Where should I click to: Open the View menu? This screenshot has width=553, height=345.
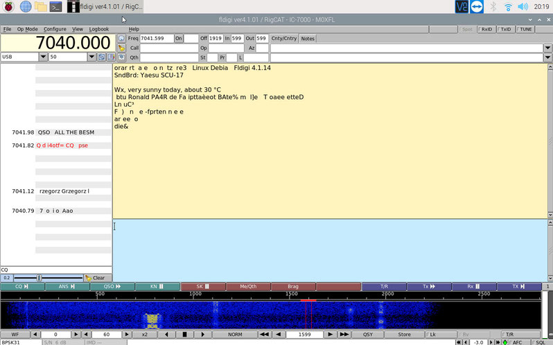coord(77,29)
